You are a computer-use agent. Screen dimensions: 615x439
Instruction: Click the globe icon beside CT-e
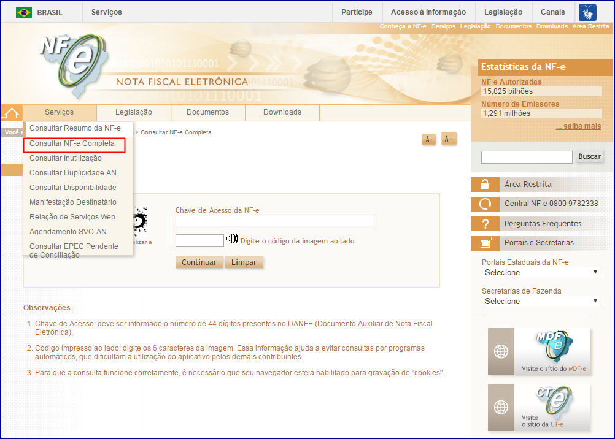[x=501, y=407]
